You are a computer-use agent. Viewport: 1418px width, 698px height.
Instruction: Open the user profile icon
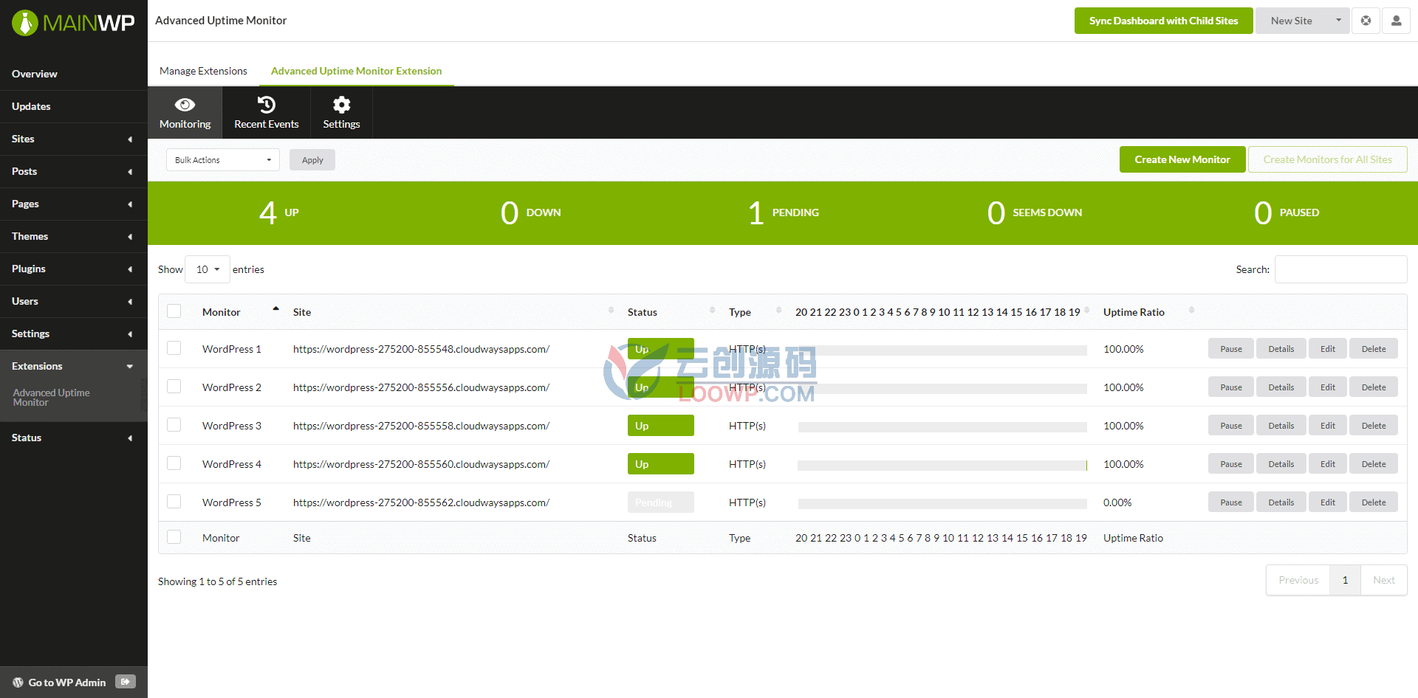coord(1396,21)
